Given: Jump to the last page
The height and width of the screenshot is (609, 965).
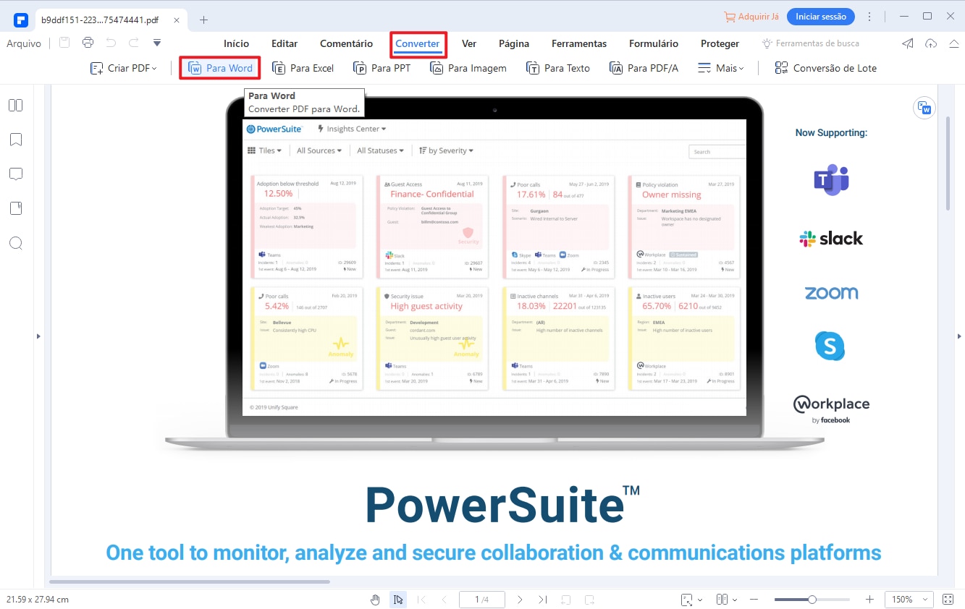Looking at the screenshot, I should click(542, 600).
